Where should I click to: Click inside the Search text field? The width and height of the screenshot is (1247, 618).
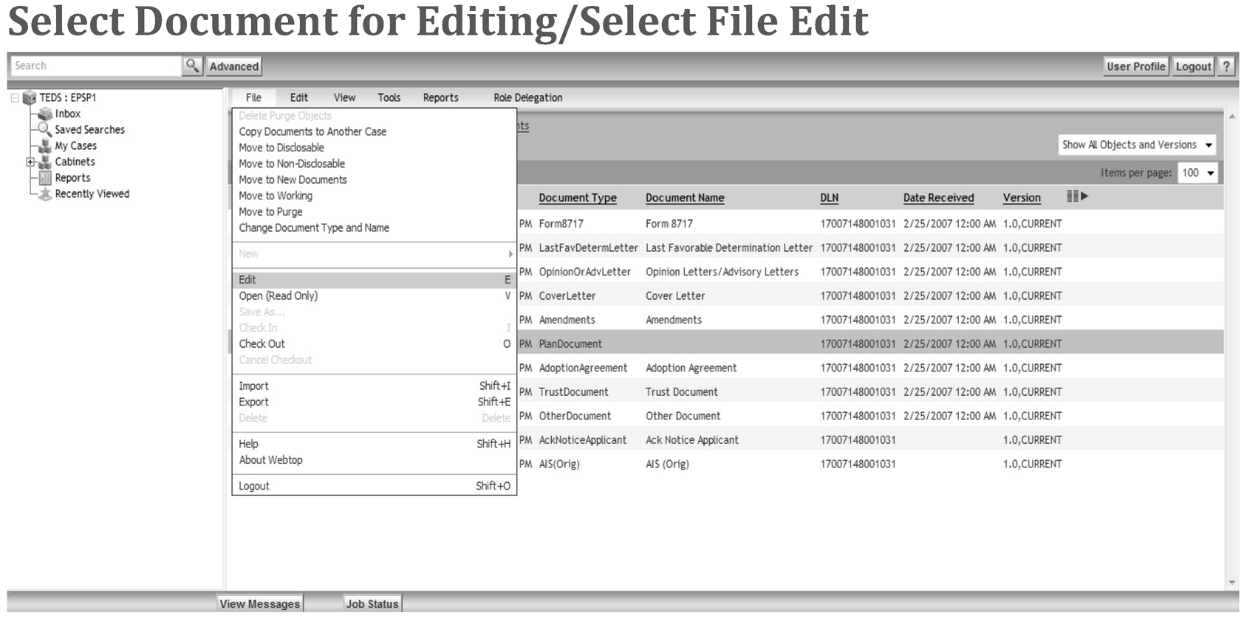coord(96,66)
